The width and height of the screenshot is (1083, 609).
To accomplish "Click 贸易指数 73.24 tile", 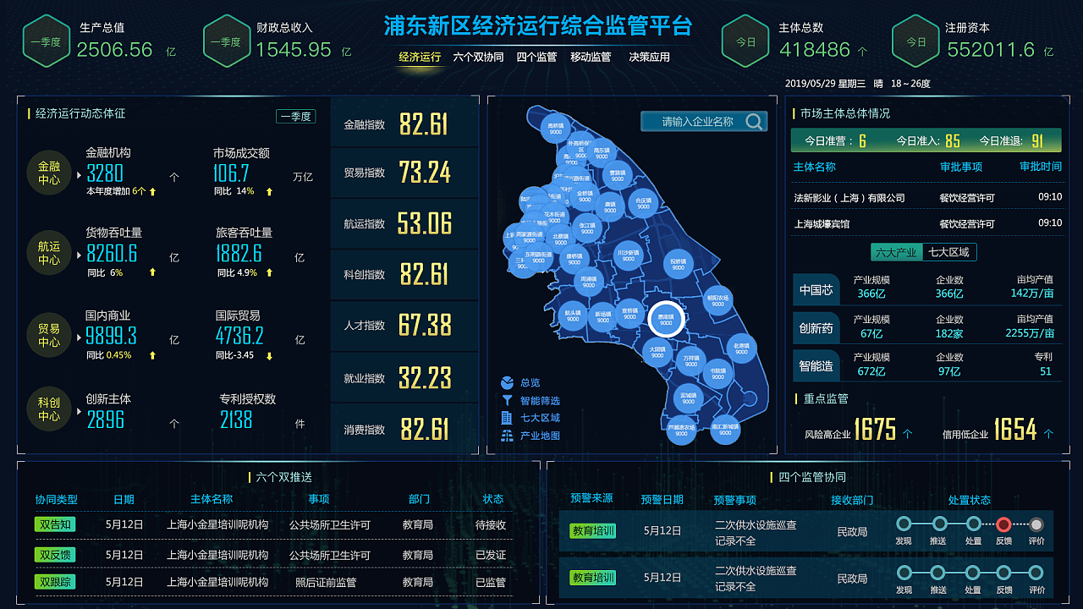I will [404, 173].
